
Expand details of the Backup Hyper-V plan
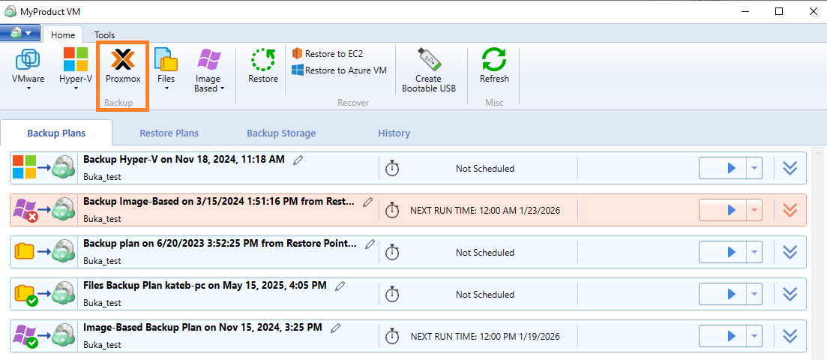click(790, 169)
